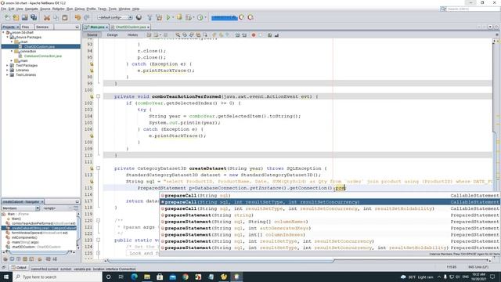Click the Clean and Build icon
This screenshot has height=282, width=501.
(159, 17)
